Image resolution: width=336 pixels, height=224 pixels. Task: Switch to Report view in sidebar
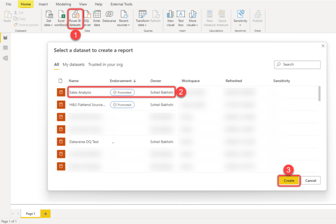click(5, 38)
